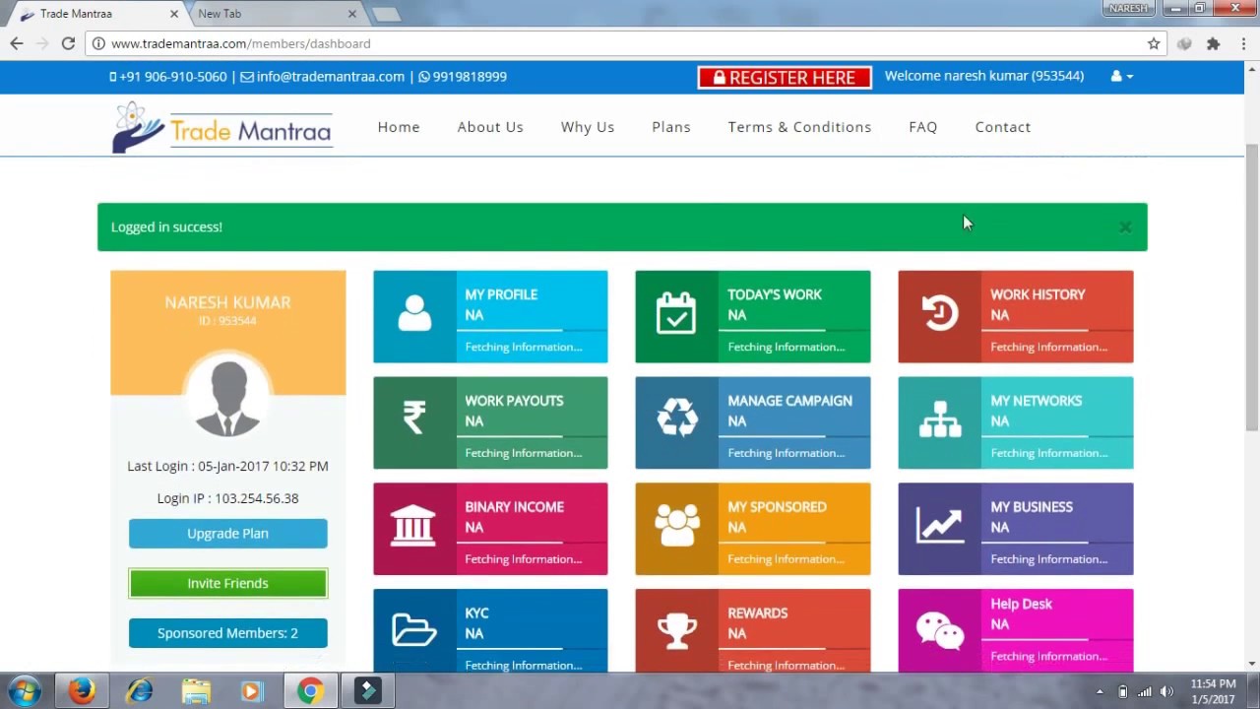Open My Business chart icon
This screenshot has width=1260, height=709.
pos(940,525)
